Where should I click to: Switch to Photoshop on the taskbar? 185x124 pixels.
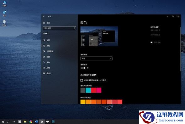coord(53,121)
